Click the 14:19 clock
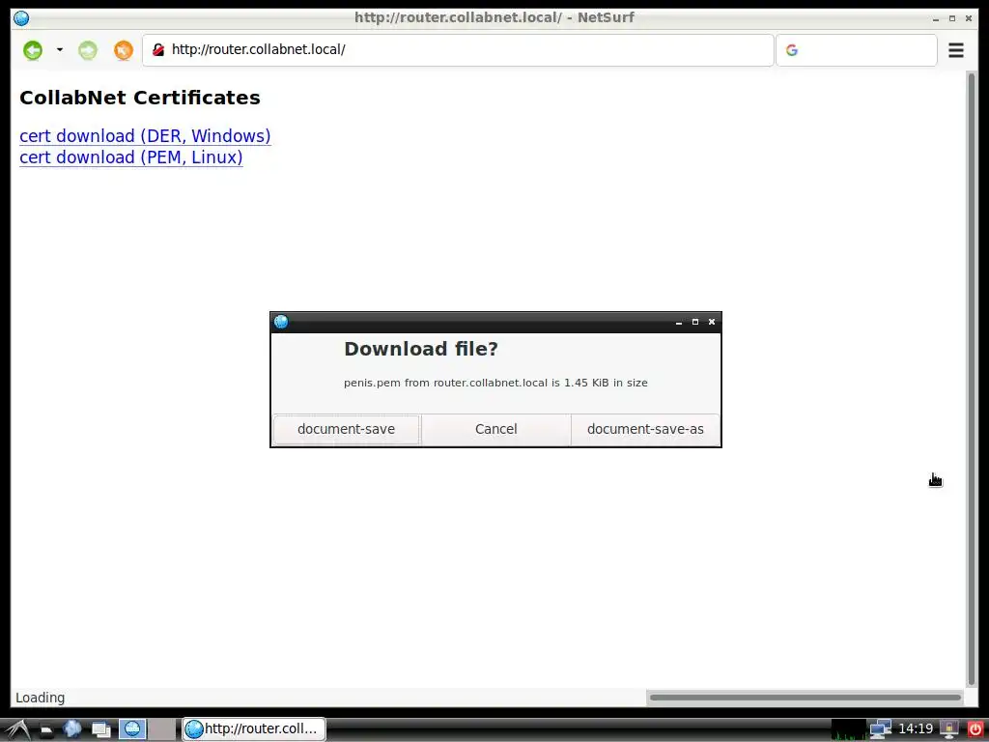The image size is (989, 742). click(x=916, y=728)
